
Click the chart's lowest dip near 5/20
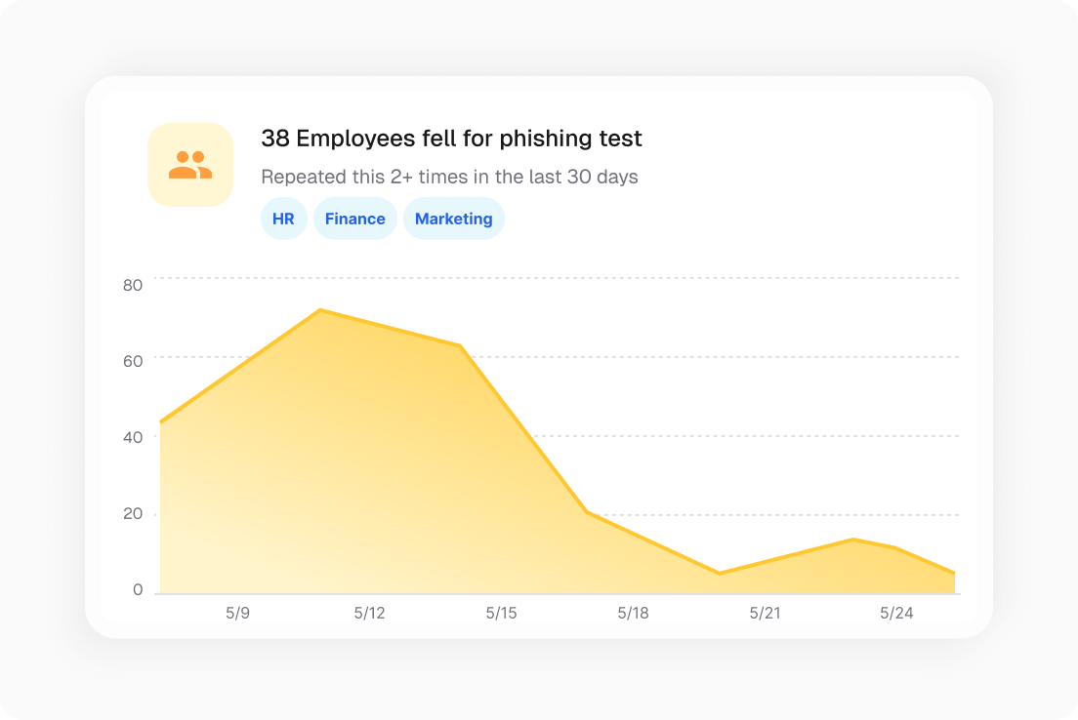click(x=719, y=573)
